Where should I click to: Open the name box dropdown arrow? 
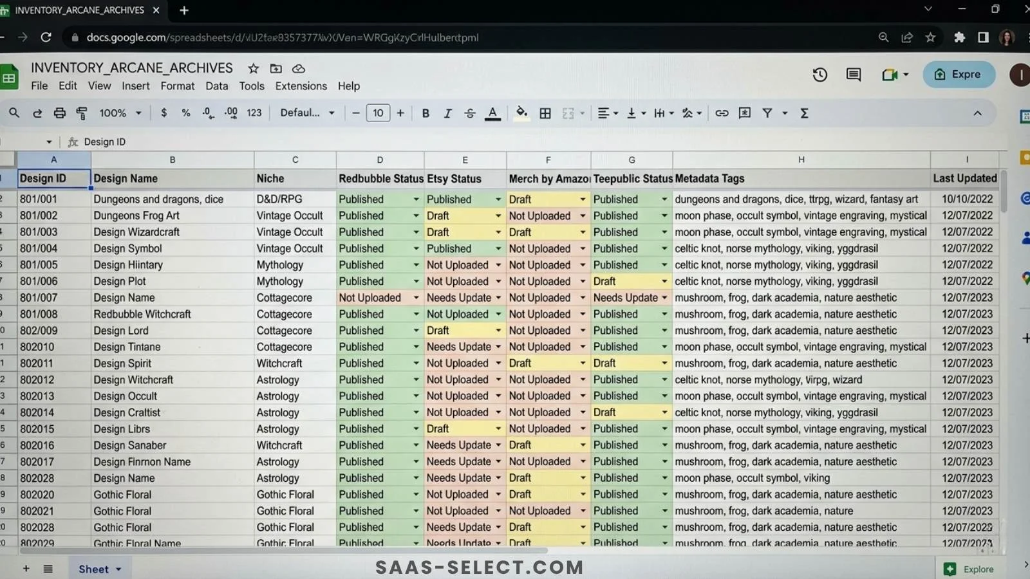pos(49,142)
